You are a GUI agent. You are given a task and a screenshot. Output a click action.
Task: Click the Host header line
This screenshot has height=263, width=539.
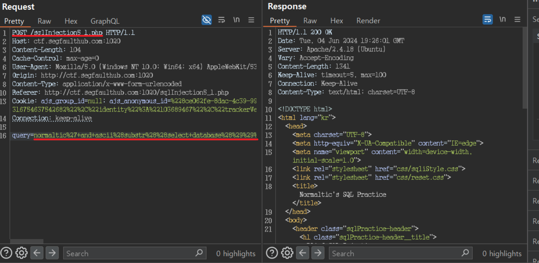66,41
